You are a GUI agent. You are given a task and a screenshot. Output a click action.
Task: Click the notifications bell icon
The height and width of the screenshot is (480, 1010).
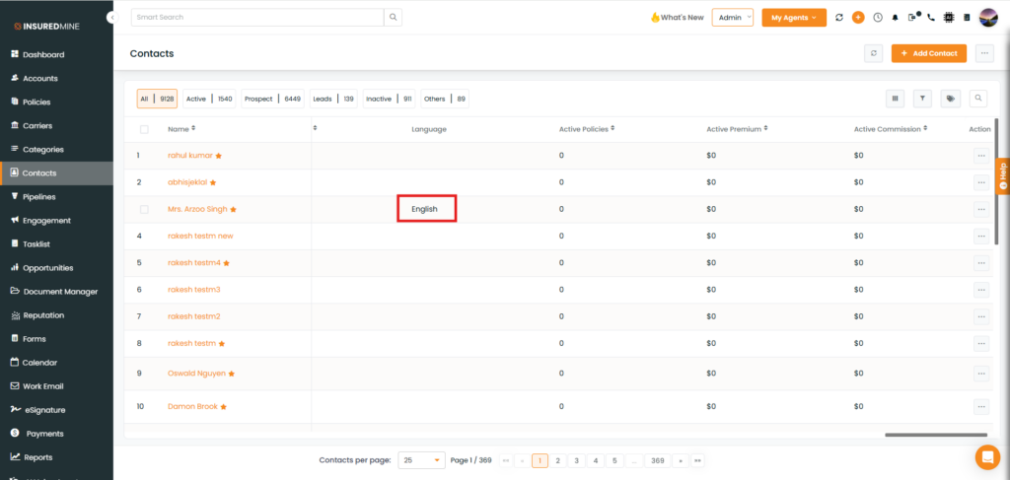896,18
